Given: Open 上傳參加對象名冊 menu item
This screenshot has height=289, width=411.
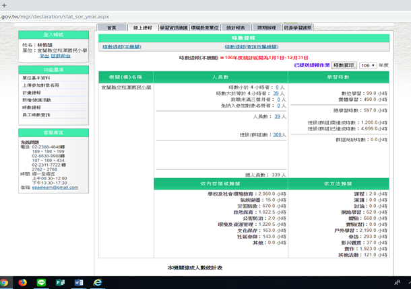Looking at the screenshot, I should point(40,85).
